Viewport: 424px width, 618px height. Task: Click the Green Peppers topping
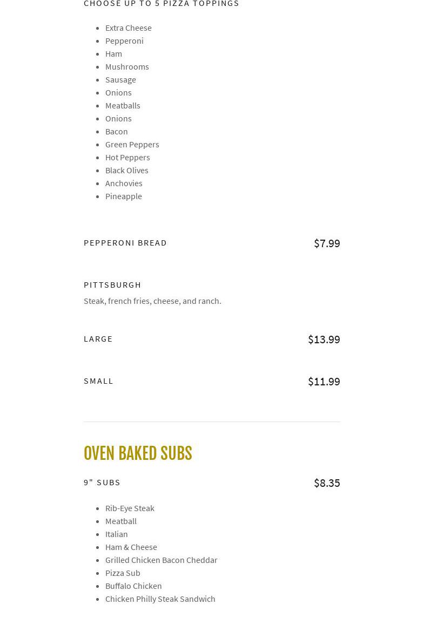(132, 145)
